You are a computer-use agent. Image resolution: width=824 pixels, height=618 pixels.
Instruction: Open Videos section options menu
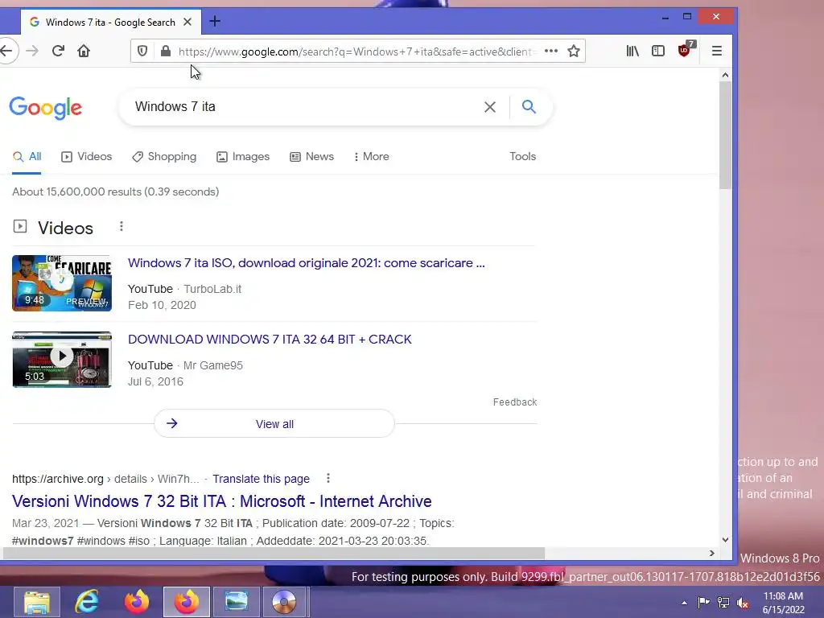(122, 226)
